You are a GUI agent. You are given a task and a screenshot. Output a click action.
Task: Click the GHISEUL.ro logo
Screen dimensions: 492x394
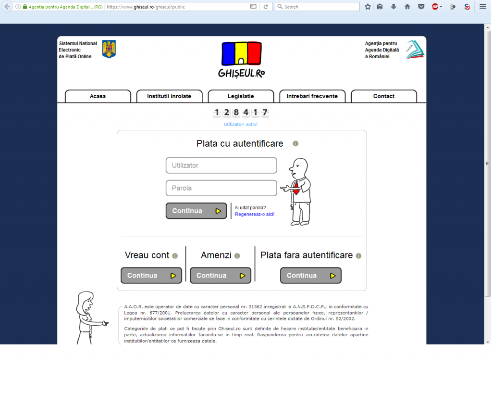tap(241, 59)
